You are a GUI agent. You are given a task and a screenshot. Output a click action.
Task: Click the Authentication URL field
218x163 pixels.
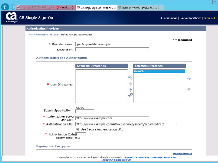pyautogui.click(x=126, y=124)
